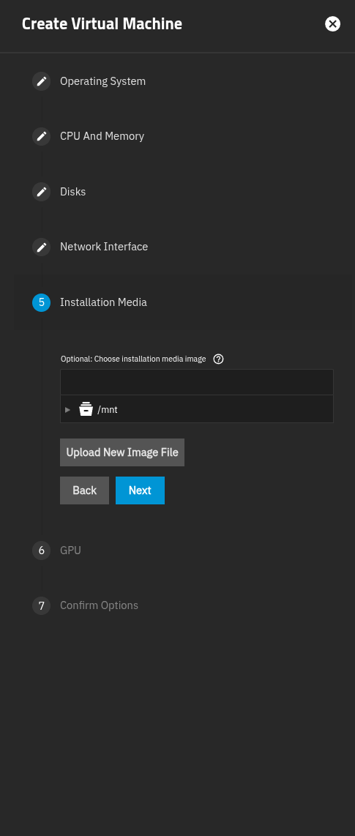Click the pencil edit icon beside Disks
The image size is (355, 836).
click(41, 192)
